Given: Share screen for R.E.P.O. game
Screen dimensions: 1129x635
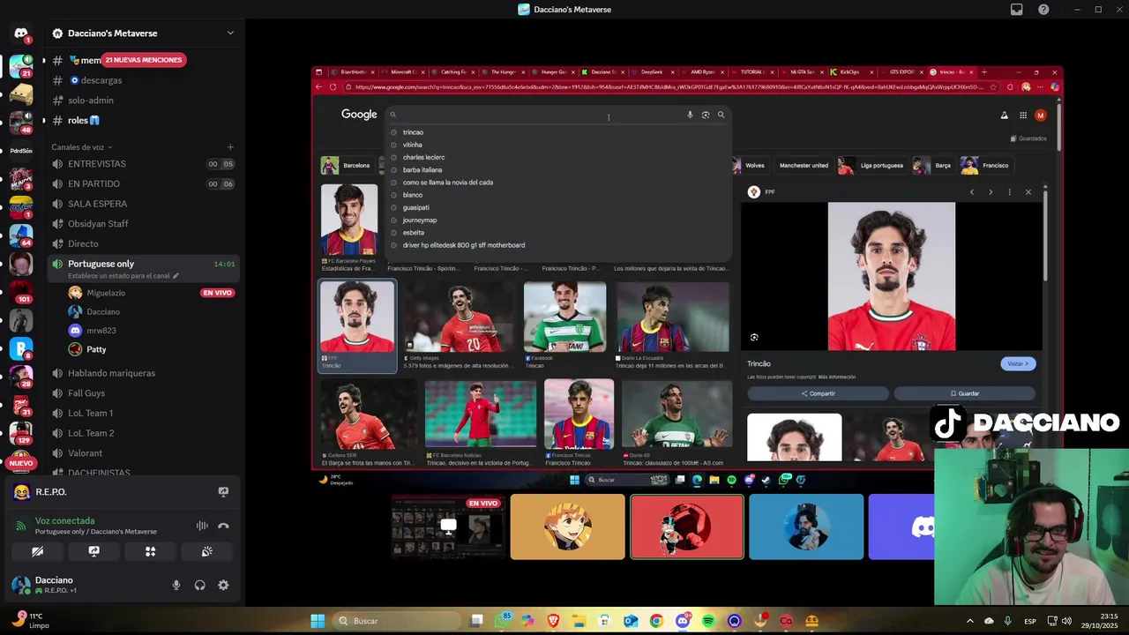Looking at the screenshot, I should [x=223, y=492].
